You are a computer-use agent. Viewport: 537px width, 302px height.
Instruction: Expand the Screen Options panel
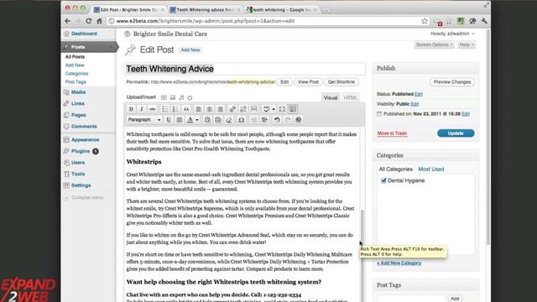click(x=434, y=44)
